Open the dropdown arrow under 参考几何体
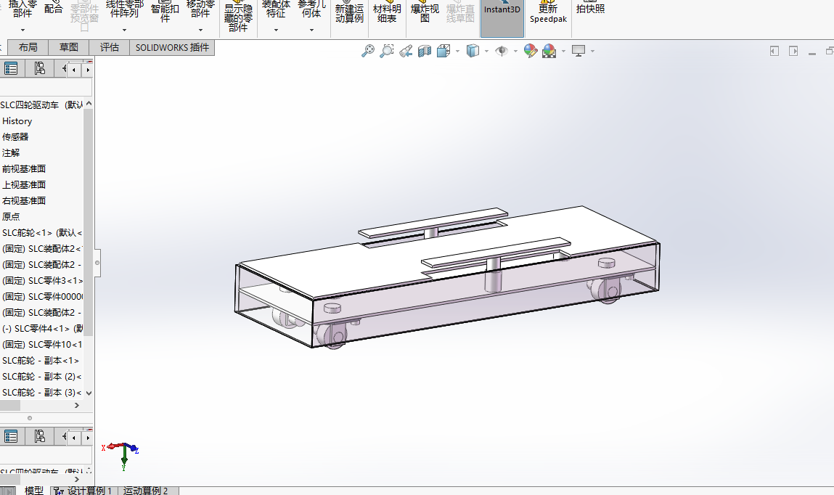Screen dimensions: 834x495 311,30
